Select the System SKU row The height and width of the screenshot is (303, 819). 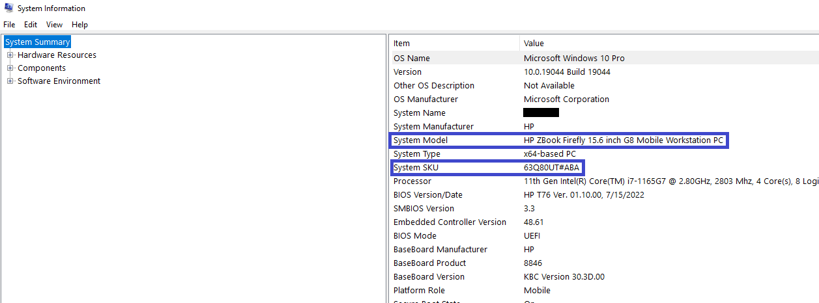click(416, 168)
